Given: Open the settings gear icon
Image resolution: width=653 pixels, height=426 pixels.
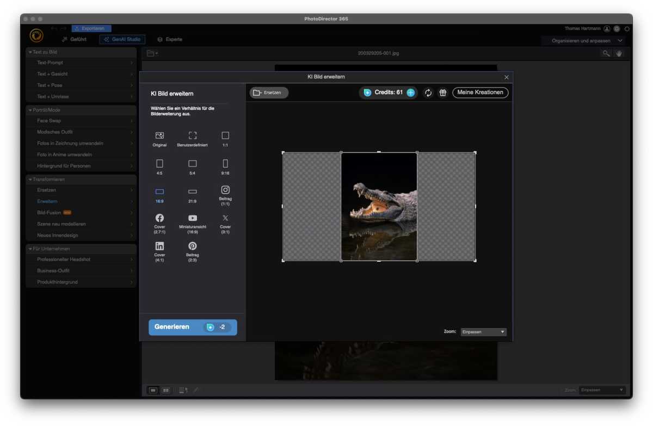Looking at the screenshot, I should click(627, 28).
